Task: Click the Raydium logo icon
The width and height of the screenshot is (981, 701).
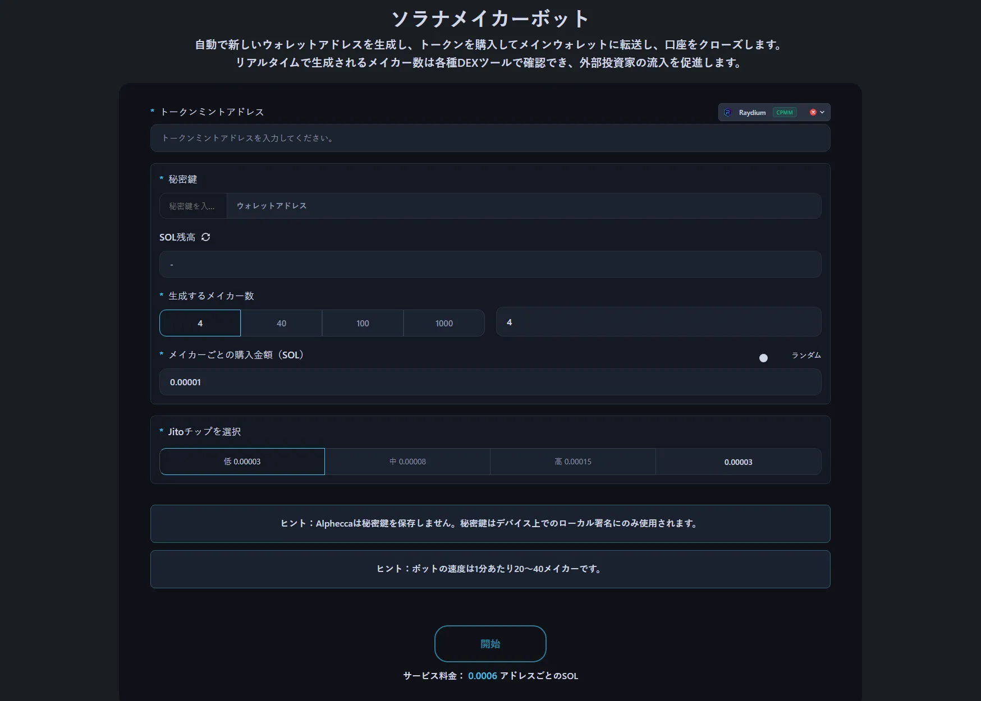Action: click(728, 112)
